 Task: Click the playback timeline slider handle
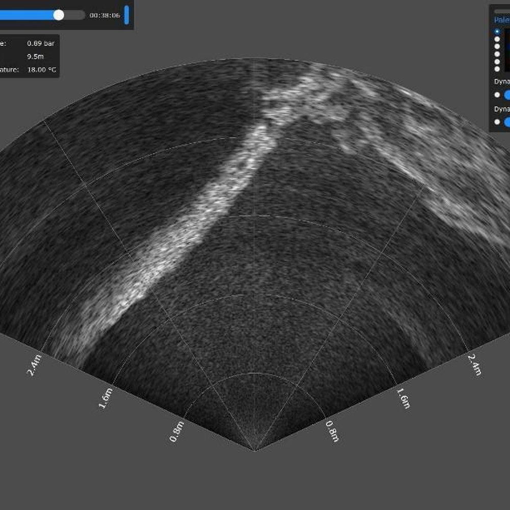[x=59, y=15]
